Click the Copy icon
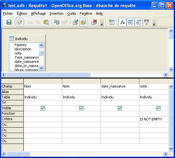This screenshot has height=158, width=175. click(38, 22)
